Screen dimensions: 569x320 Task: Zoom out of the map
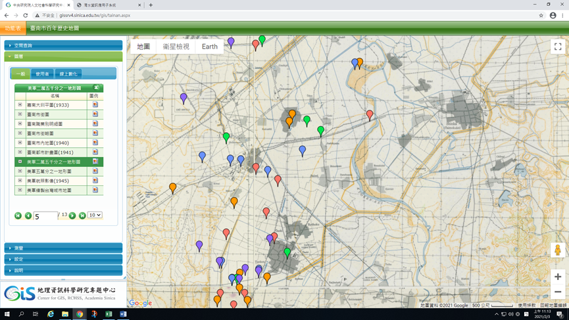tap(557, 292)
